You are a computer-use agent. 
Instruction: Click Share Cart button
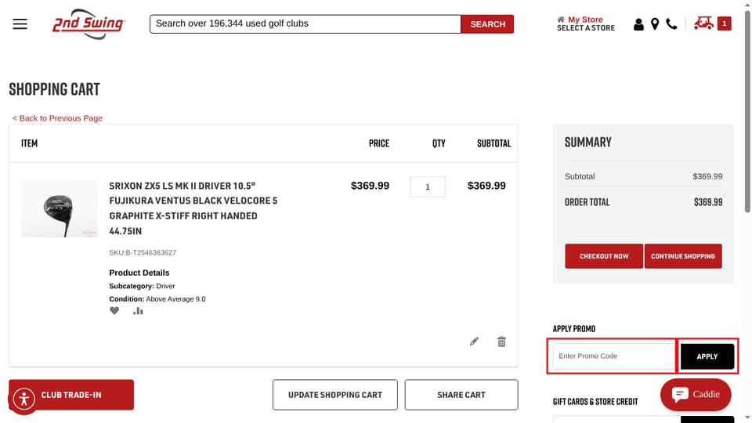pyautogui.click(x=461, y=395)
